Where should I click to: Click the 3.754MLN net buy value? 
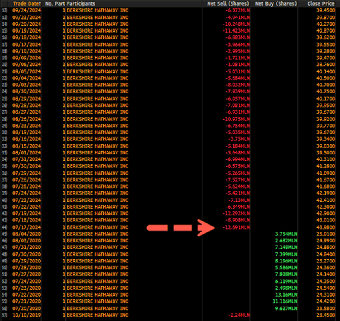286,234
